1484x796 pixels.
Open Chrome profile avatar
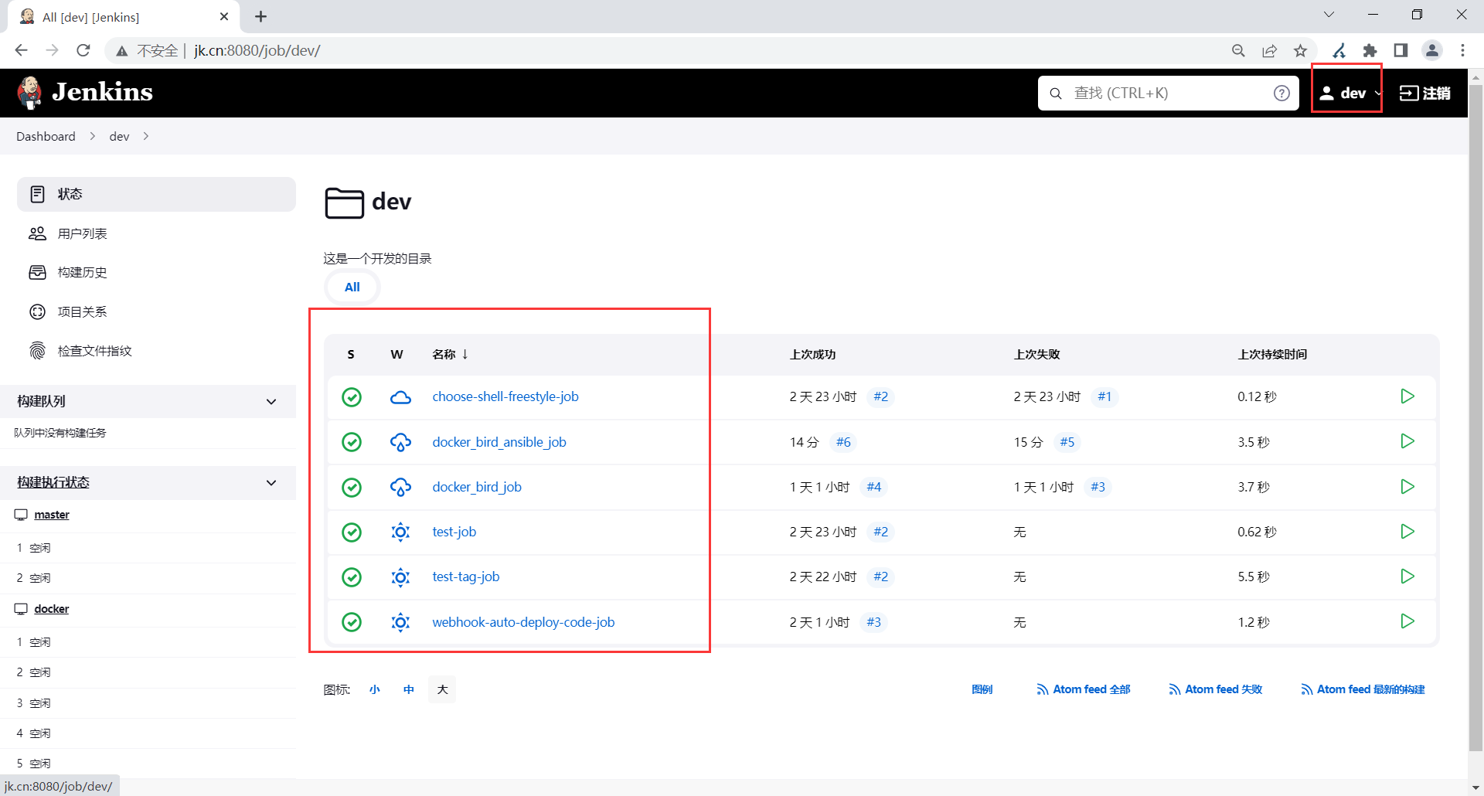pos(1432,51)
